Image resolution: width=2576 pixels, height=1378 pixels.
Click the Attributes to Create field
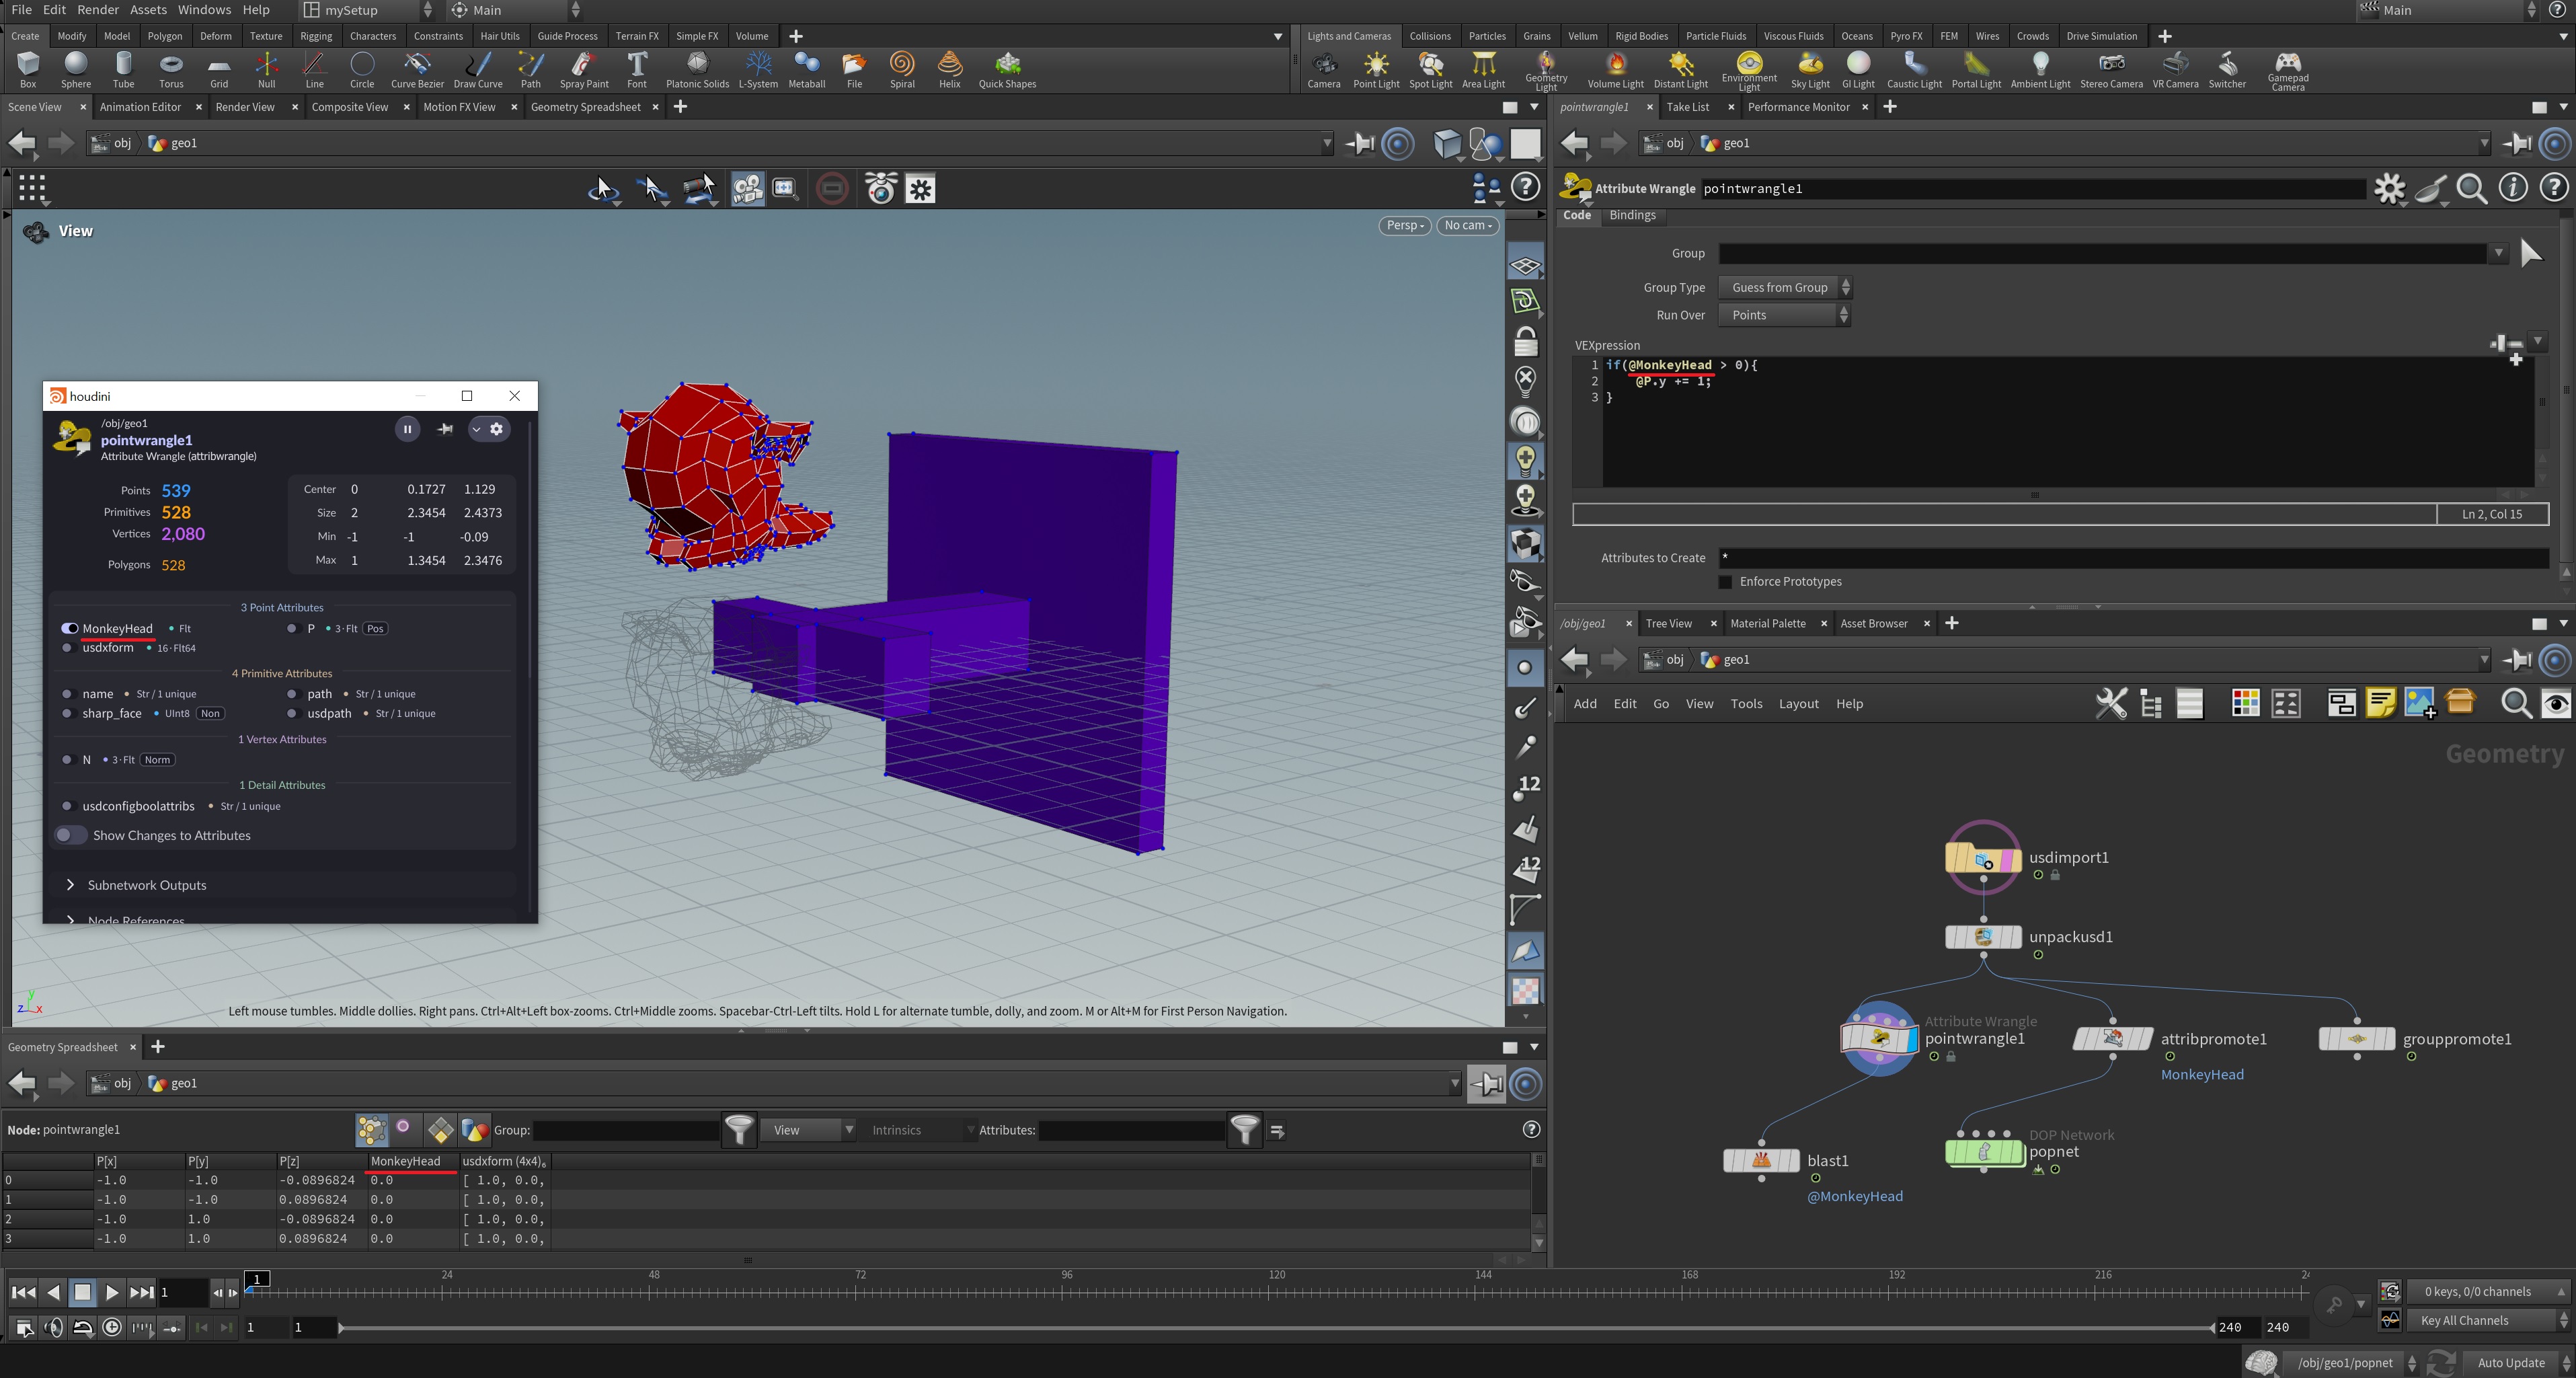[x=2132, y=558]
